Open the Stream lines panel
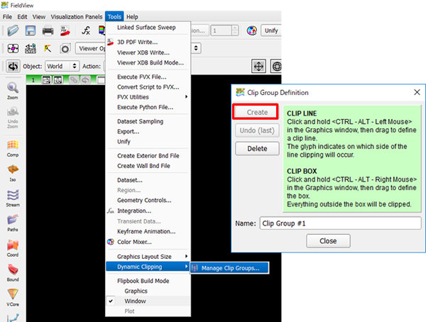The width and height of the screenshot is (426, 322). 13,198
